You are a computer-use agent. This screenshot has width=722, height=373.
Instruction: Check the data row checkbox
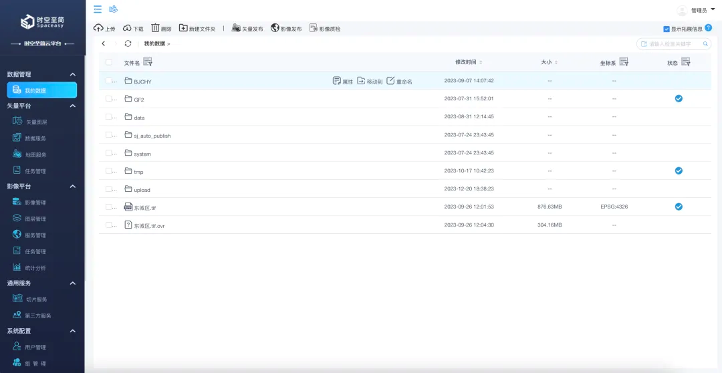tap(109, 116)
